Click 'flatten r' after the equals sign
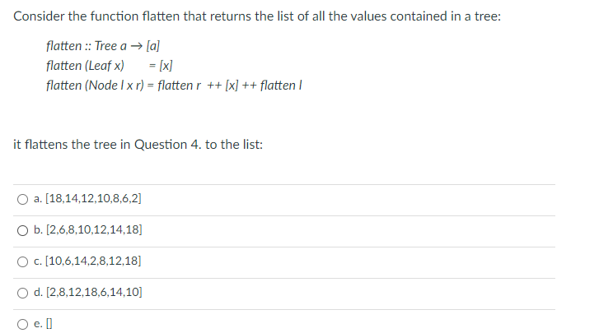Viewport: 613px width, 333px height. (x=180, y=85)
